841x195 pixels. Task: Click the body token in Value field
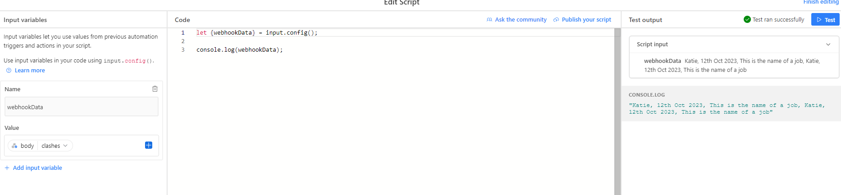tap(23, 146)
